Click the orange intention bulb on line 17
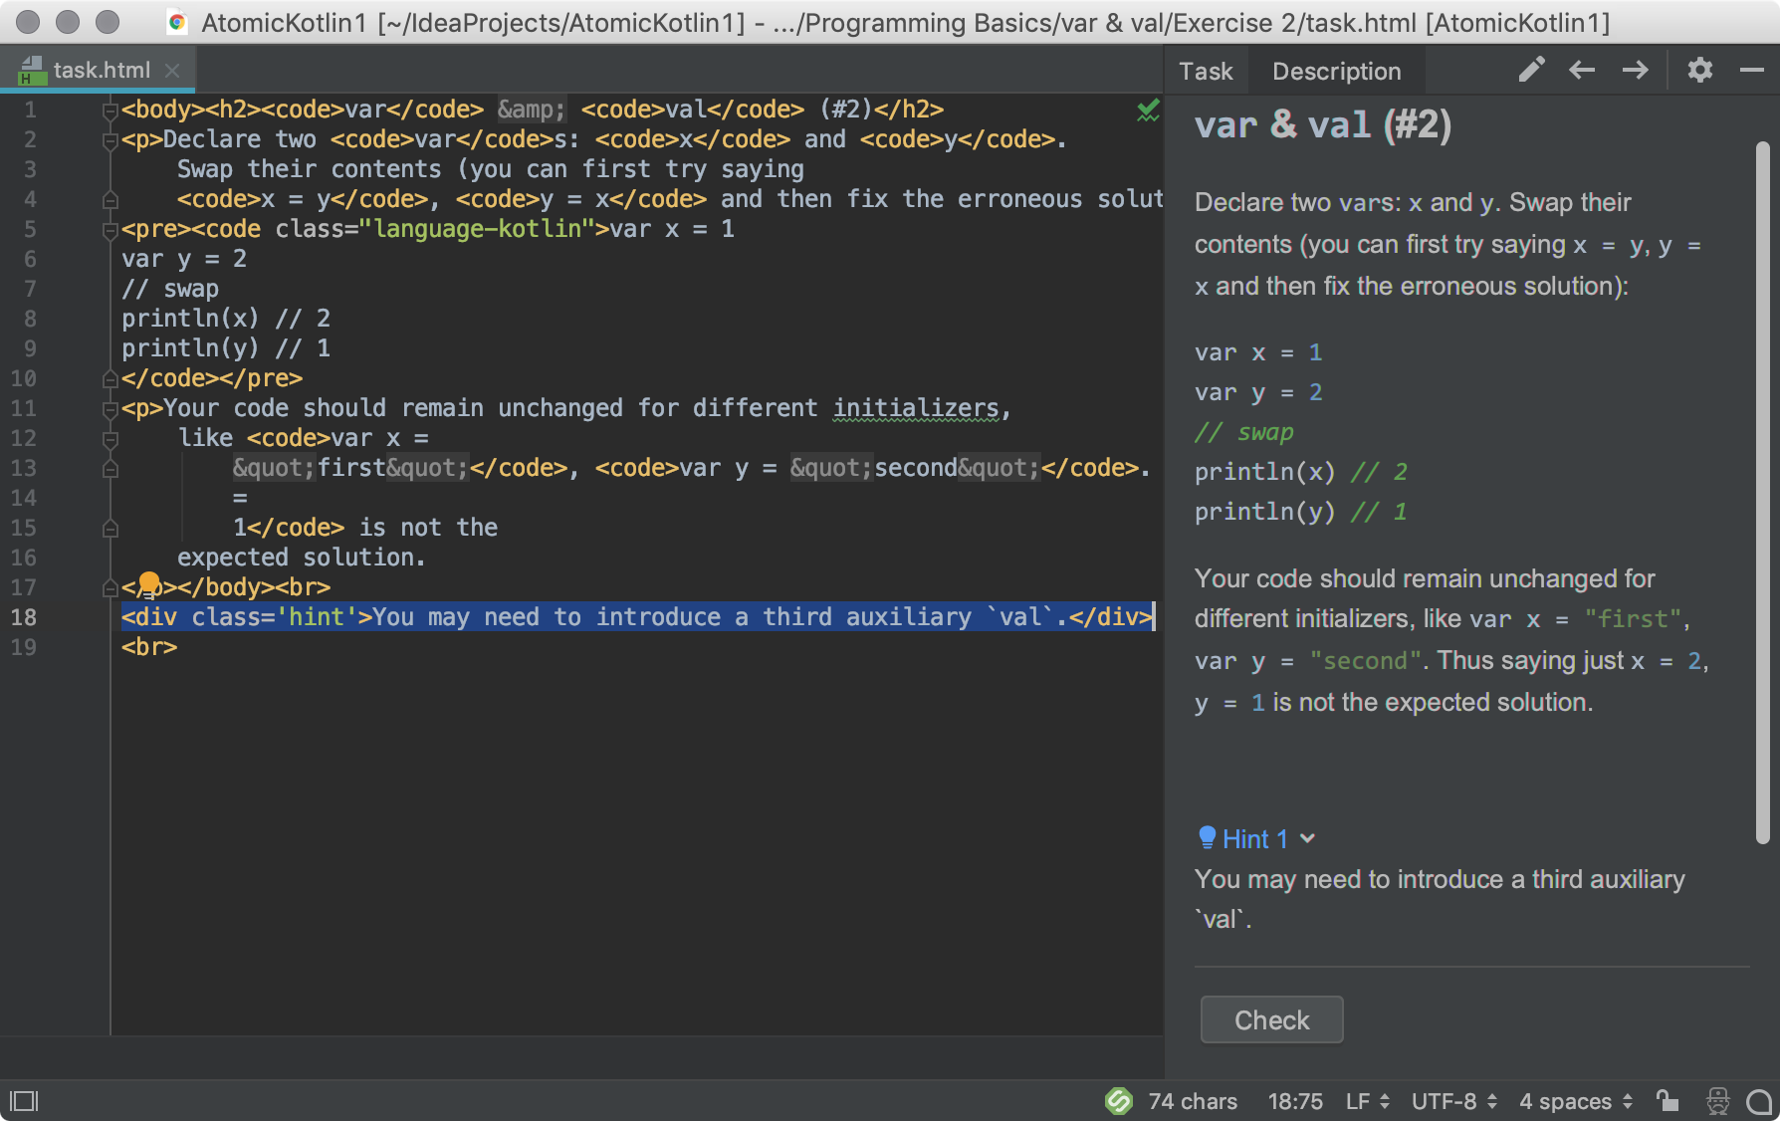The width and height of the screenshot is (1780, 1121). pos(148,582)
